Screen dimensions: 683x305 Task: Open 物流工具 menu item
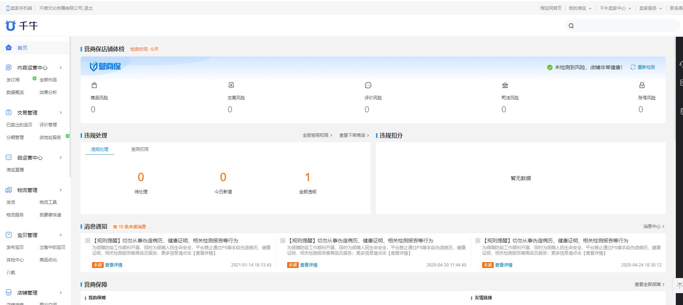[x=48, y=202]
